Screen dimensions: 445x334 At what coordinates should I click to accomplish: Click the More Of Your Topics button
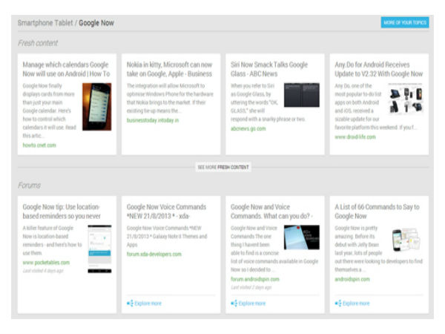(x=405, y=22)
